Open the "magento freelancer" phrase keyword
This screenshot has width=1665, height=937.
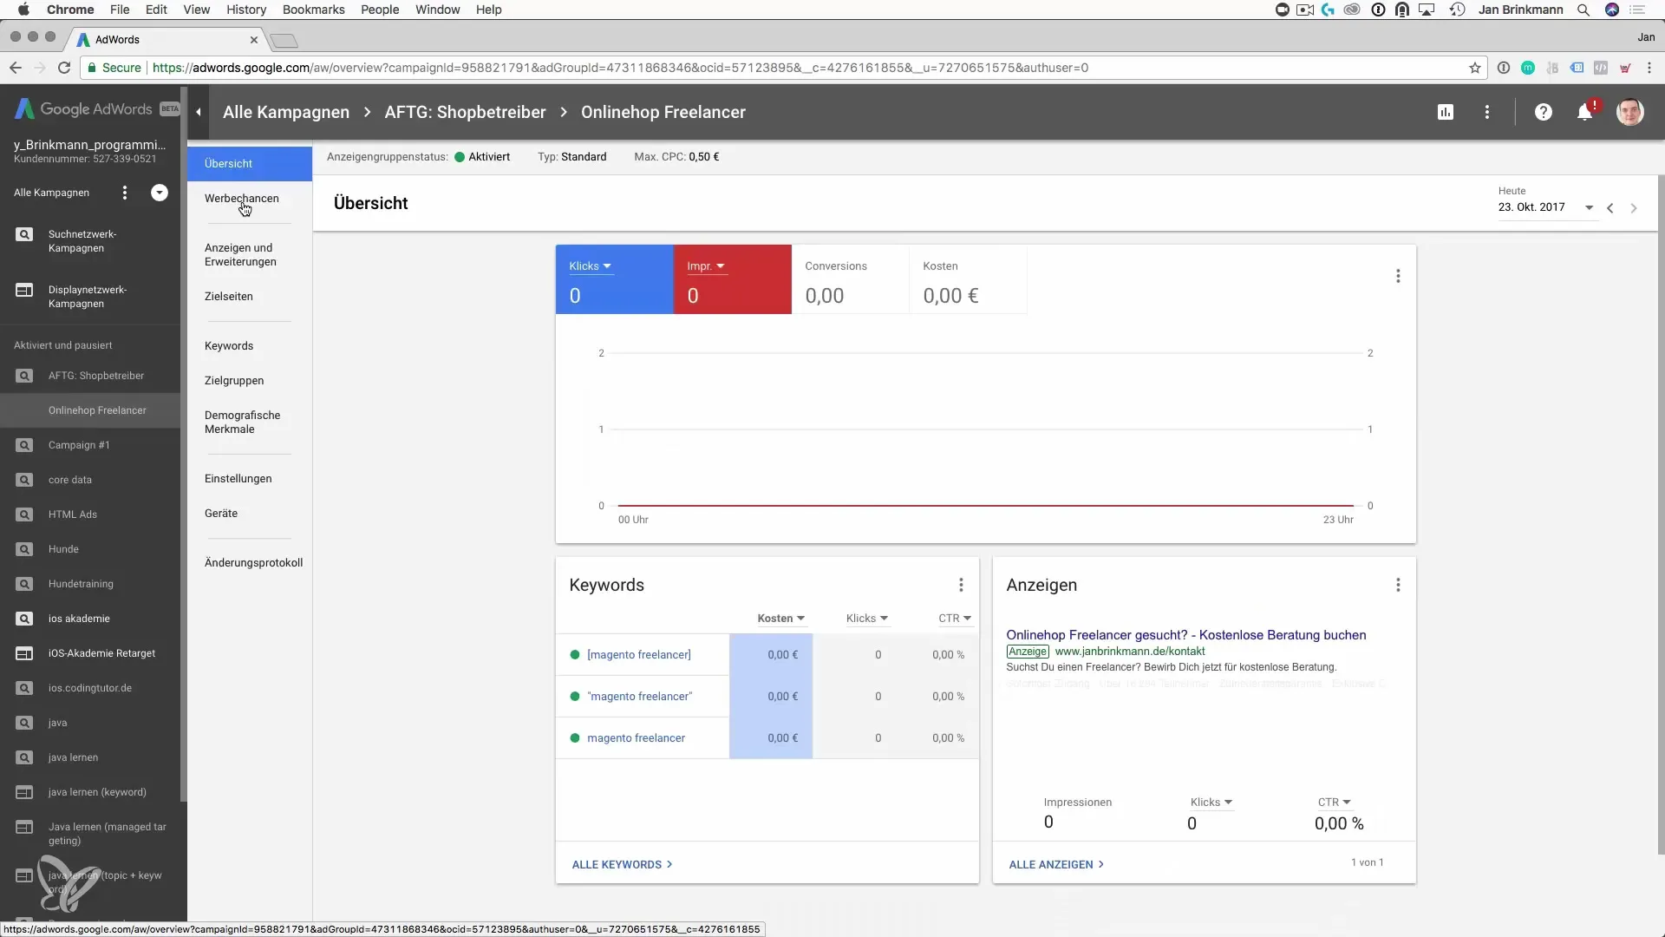point(640,697)
